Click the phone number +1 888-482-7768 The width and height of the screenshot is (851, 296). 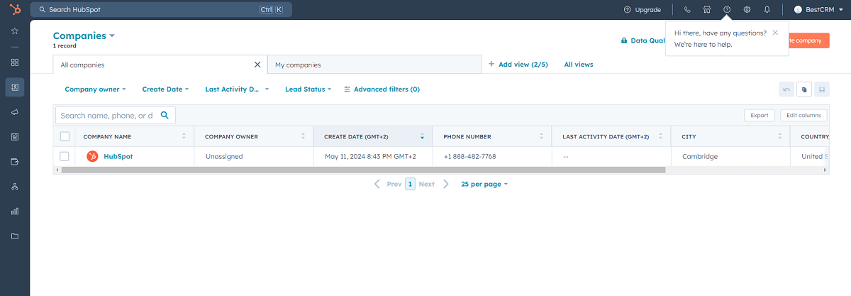[x=469, y=156]
